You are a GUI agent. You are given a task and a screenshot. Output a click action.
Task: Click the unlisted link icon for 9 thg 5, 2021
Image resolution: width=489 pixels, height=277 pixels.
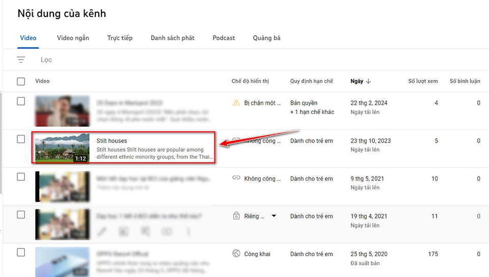pyautogui.click(x=236, y=178)
